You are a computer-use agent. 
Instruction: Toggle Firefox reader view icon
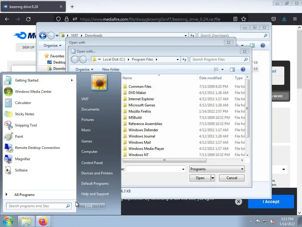click(x=235, y=19)
